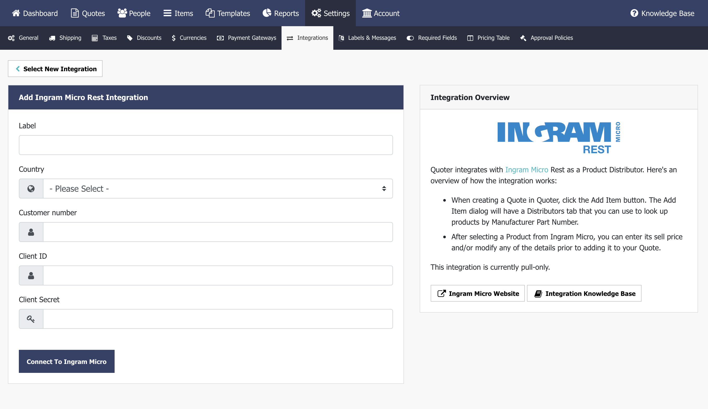
Task: Focus the Customer number input field
Action: (218, 232)
